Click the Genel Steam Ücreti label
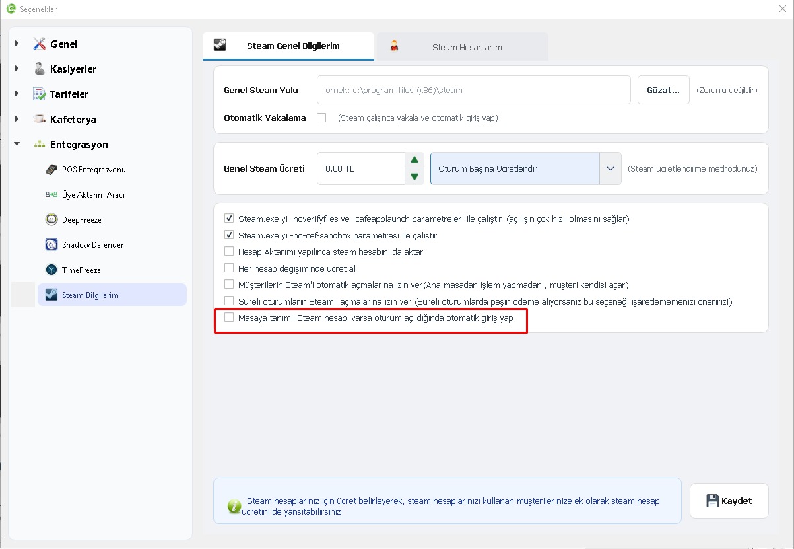This screenshot has width=794, height=549. [x=265, y=168]
